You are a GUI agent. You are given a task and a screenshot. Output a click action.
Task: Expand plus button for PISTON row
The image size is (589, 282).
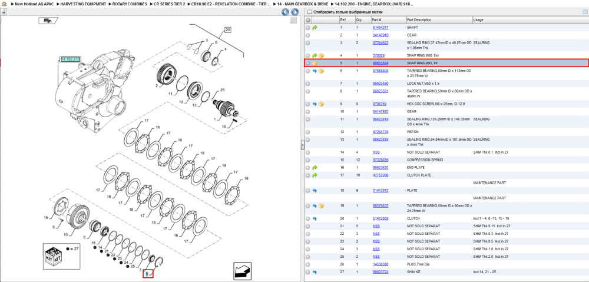point(307,132)
